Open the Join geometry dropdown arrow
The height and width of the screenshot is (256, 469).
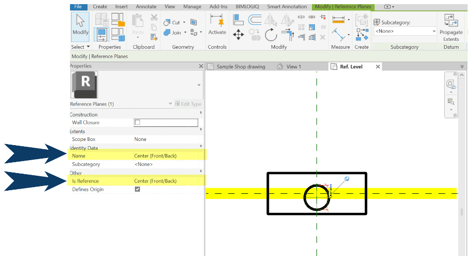point(185,32)
